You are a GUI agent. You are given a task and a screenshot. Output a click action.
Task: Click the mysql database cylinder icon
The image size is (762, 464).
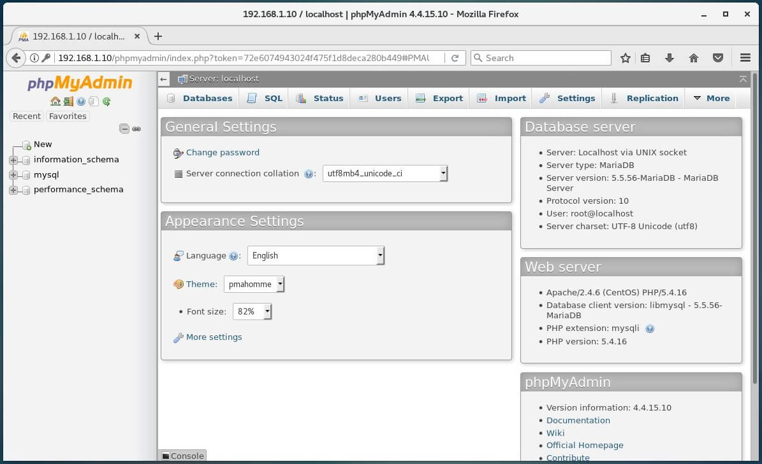coord(26,175)
